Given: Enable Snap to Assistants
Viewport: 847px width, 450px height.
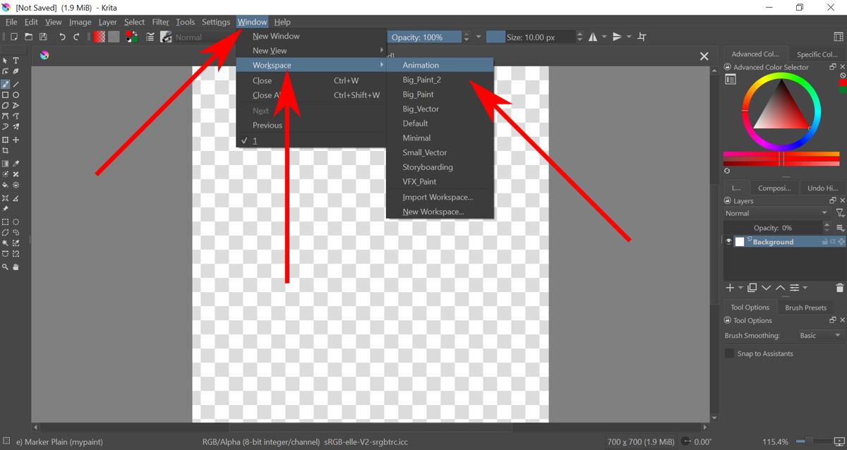Looking at the screenshot, I should [728, 353].
